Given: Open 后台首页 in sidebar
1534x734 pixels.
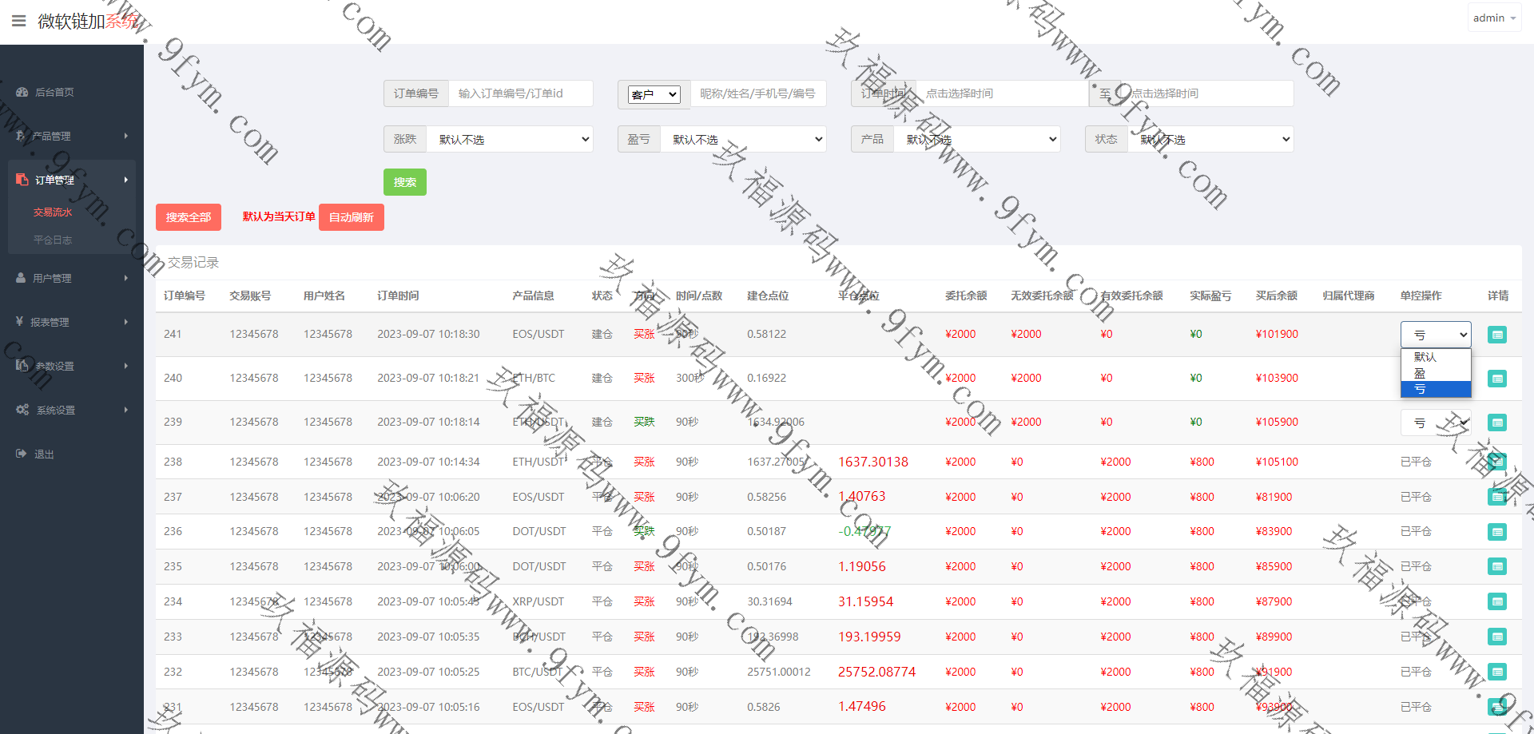Looking at the screenshot, I should pos(54,93).
